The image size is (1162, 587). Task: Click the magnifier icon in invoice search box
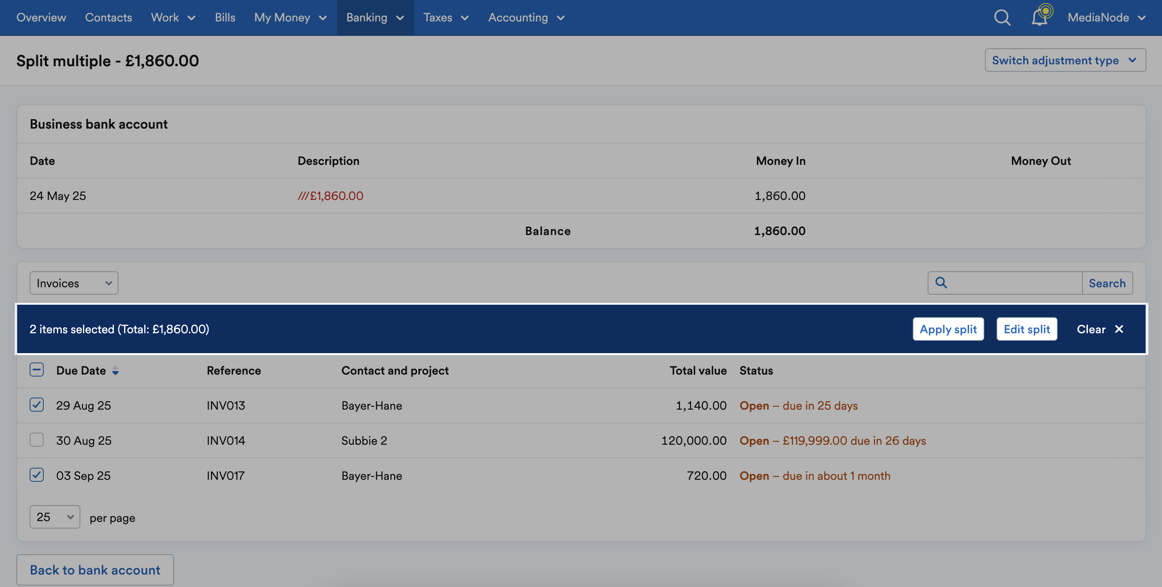[x=941, y=283]
